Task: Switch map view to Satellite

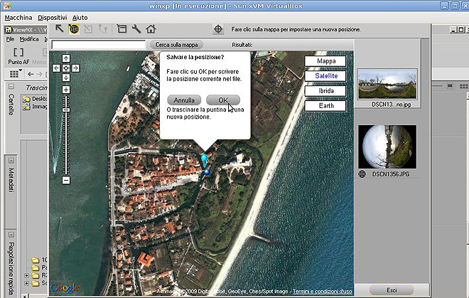Action: [x=325, y=76]
